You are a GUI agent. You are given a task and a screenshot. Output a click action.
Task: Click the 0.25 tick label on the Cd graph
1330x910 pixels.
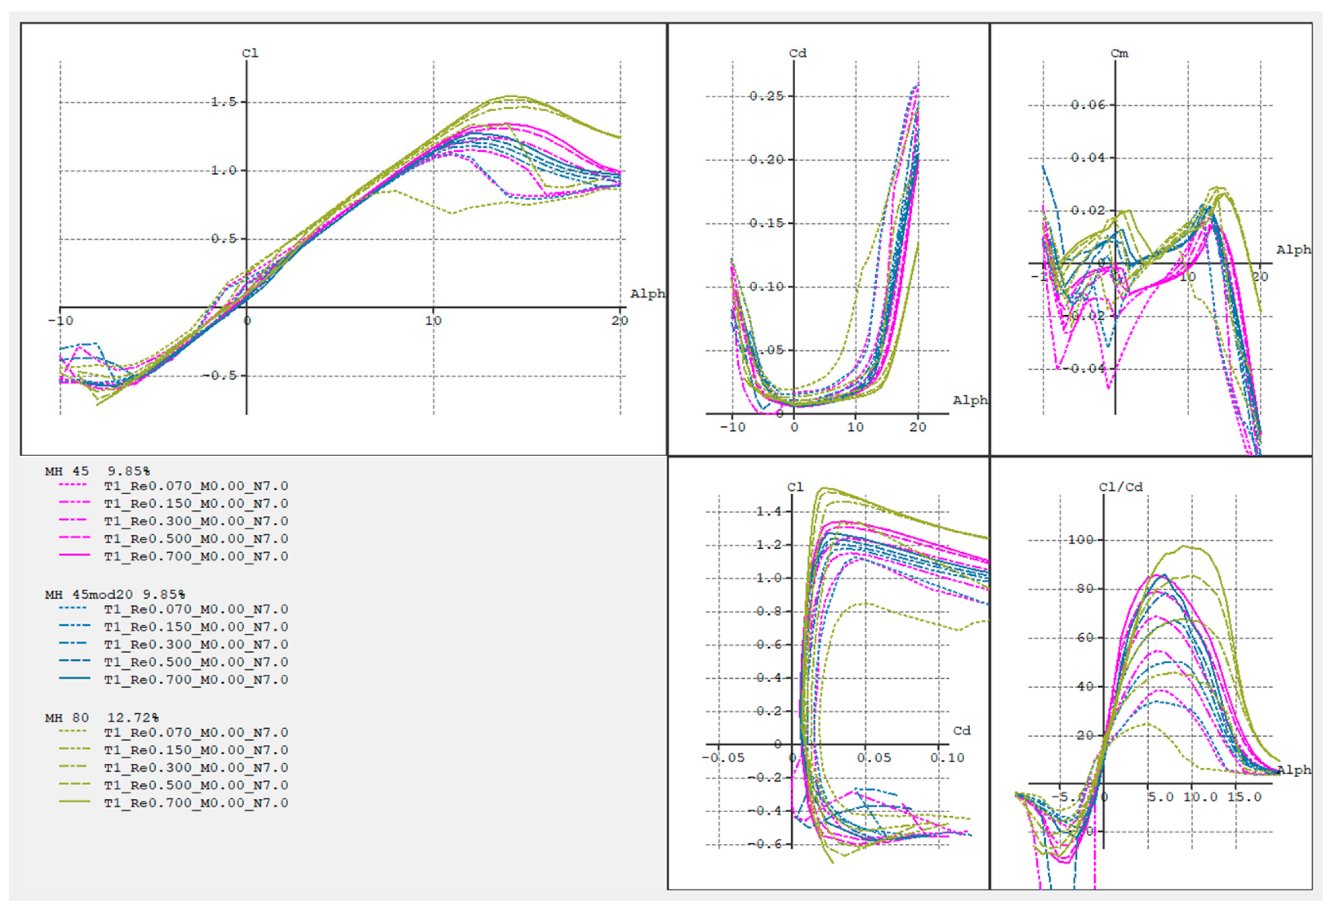pyautogui.click(x=766, y=95)
